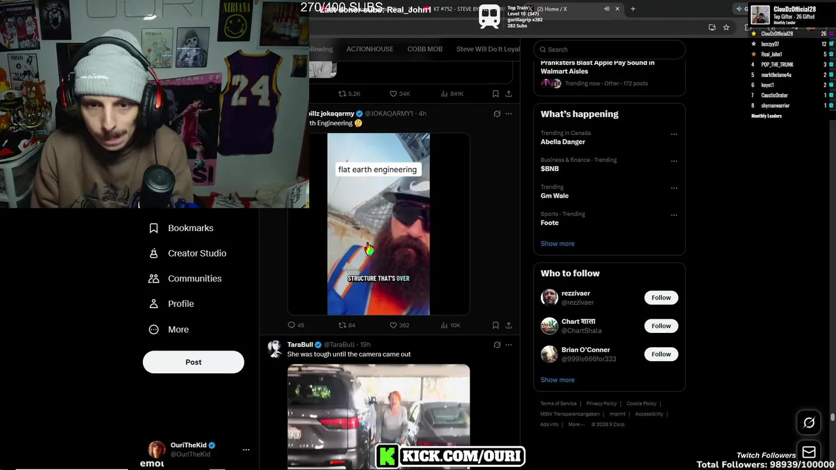Like the top post with 34K likes
Screen dimensions: 836x470
[399, 94]
